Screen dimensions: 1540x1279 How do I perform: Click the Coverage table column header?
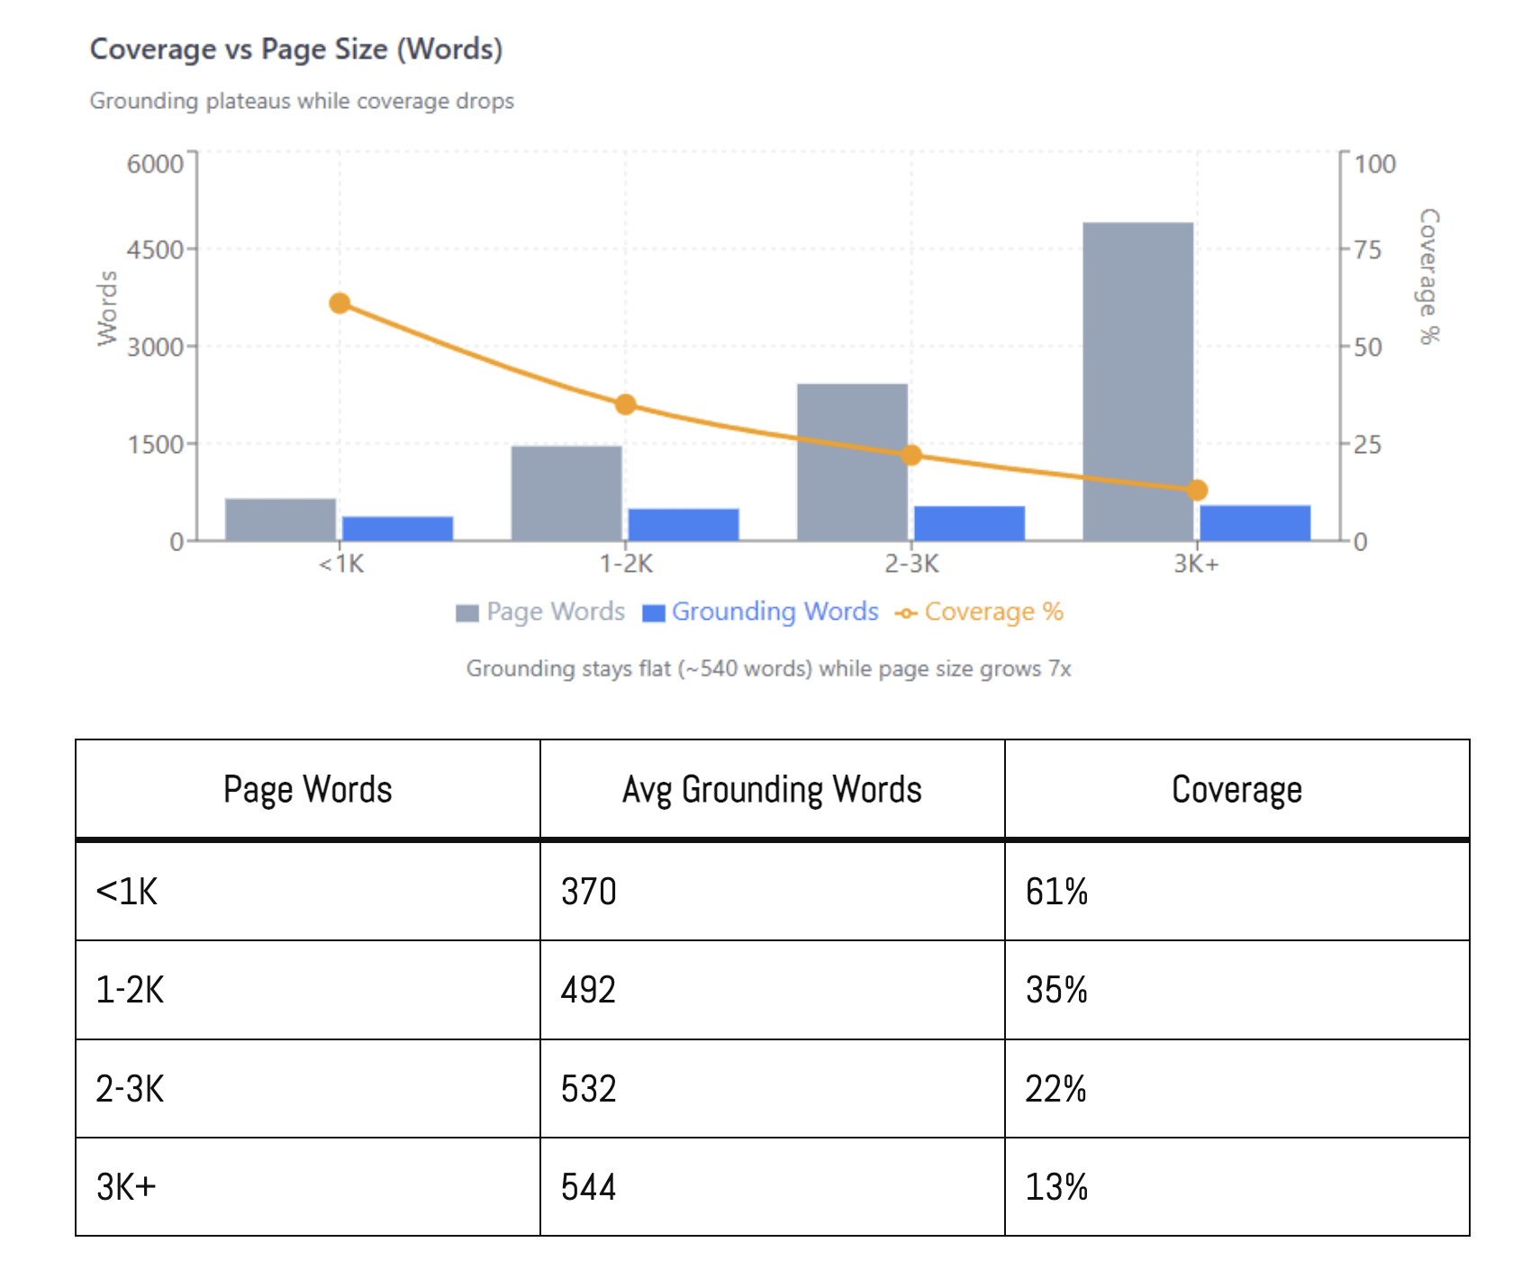click(x=1237, y=790)
